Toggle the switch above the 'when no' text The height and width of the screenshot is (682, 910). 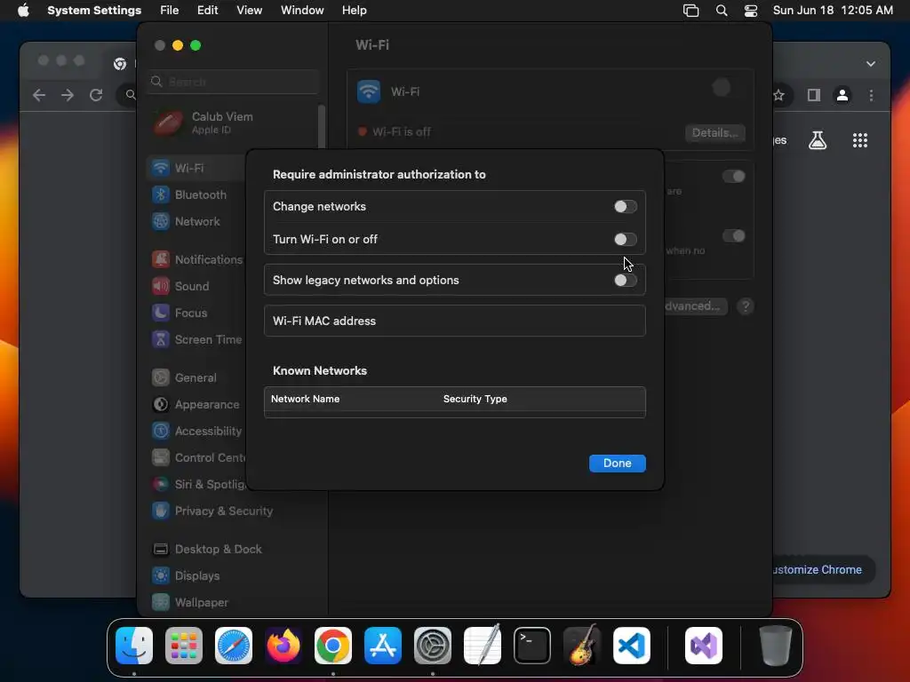point(733,236)
